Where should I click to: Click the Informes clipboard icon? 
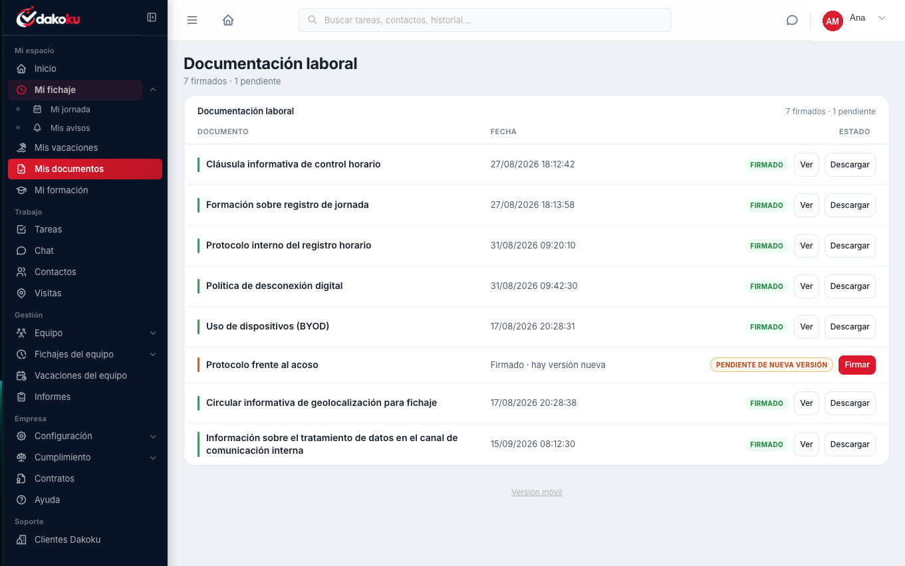(x=21, y=397)
